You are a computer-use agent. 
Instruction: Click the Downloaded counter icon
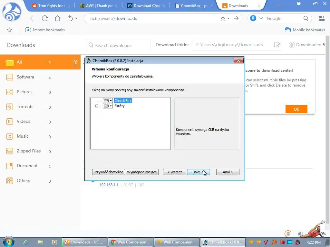(292, 45)
